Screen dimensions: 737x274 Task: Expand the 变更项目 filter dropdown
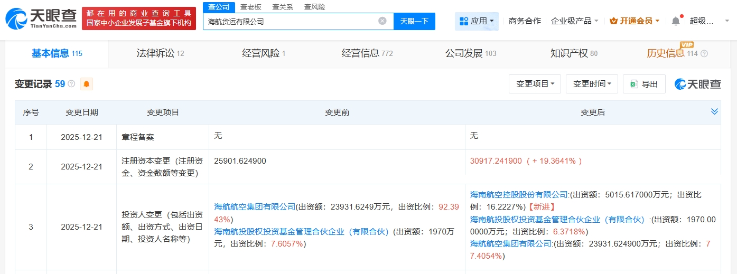click(535, 84)
